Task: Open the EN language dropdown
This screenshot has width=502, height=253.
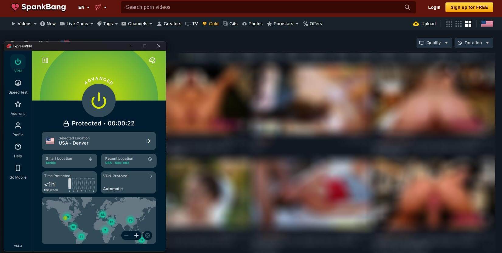Action: tap(84, 7)
